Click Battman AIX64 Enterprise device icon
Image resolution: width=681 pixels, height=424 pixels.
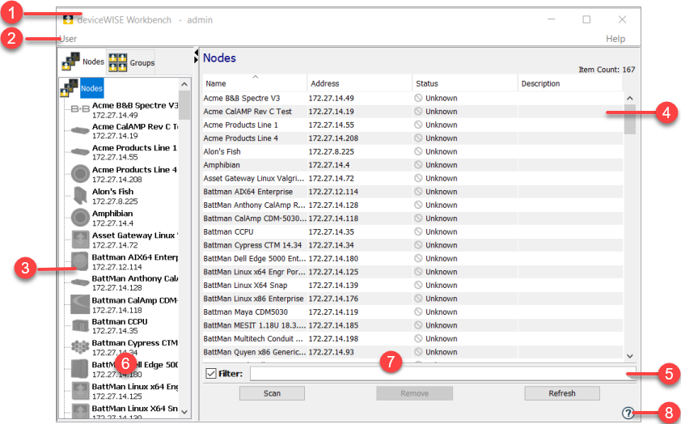coord(80,261)
